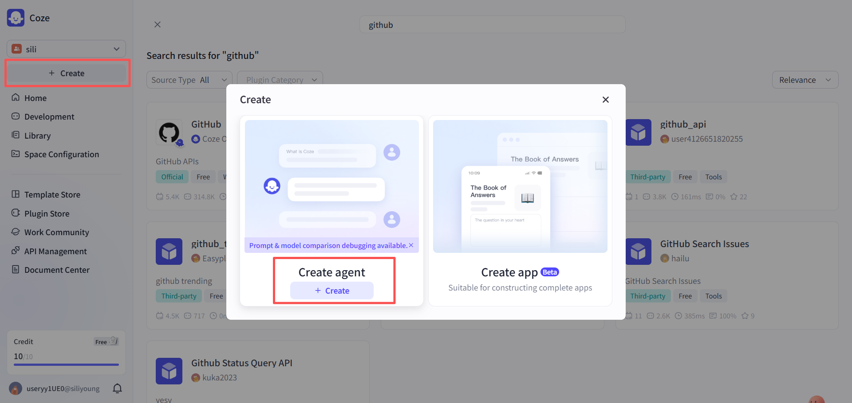Click the credit usage progress bar
The width and height of the screenshot is (852, 403).
66,364
